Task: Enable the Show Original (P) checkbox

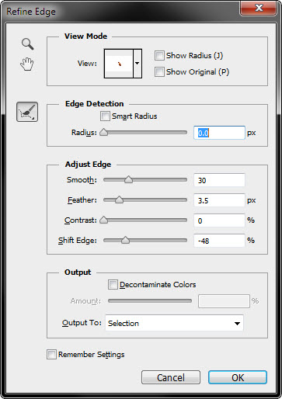Action: point(159,71)
